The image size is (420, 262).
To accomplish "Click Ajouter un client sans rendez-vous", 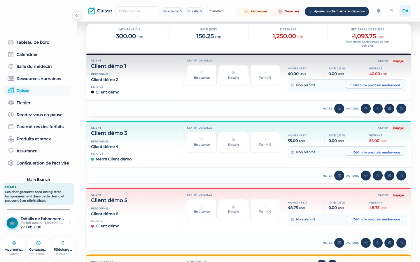I will (x=337, y=11).
